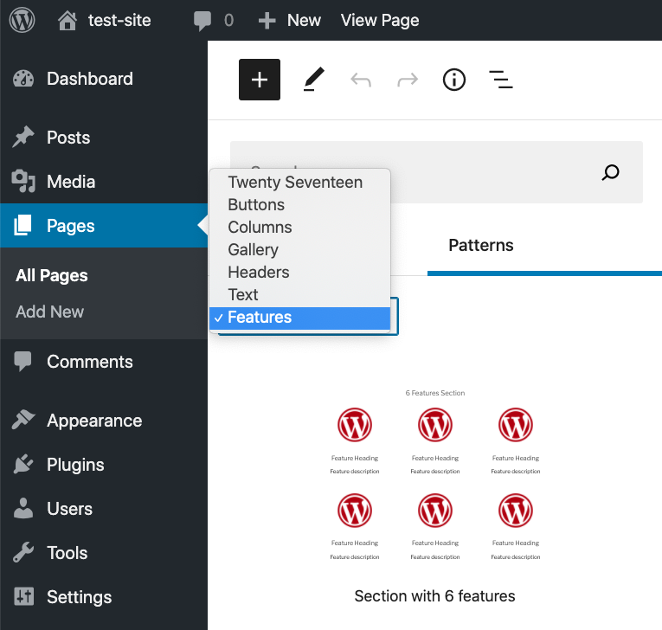The height and width of the screenshot is (630, 662).
Task: Click the WordPress logo in admin bar
Action: point(22,20)
